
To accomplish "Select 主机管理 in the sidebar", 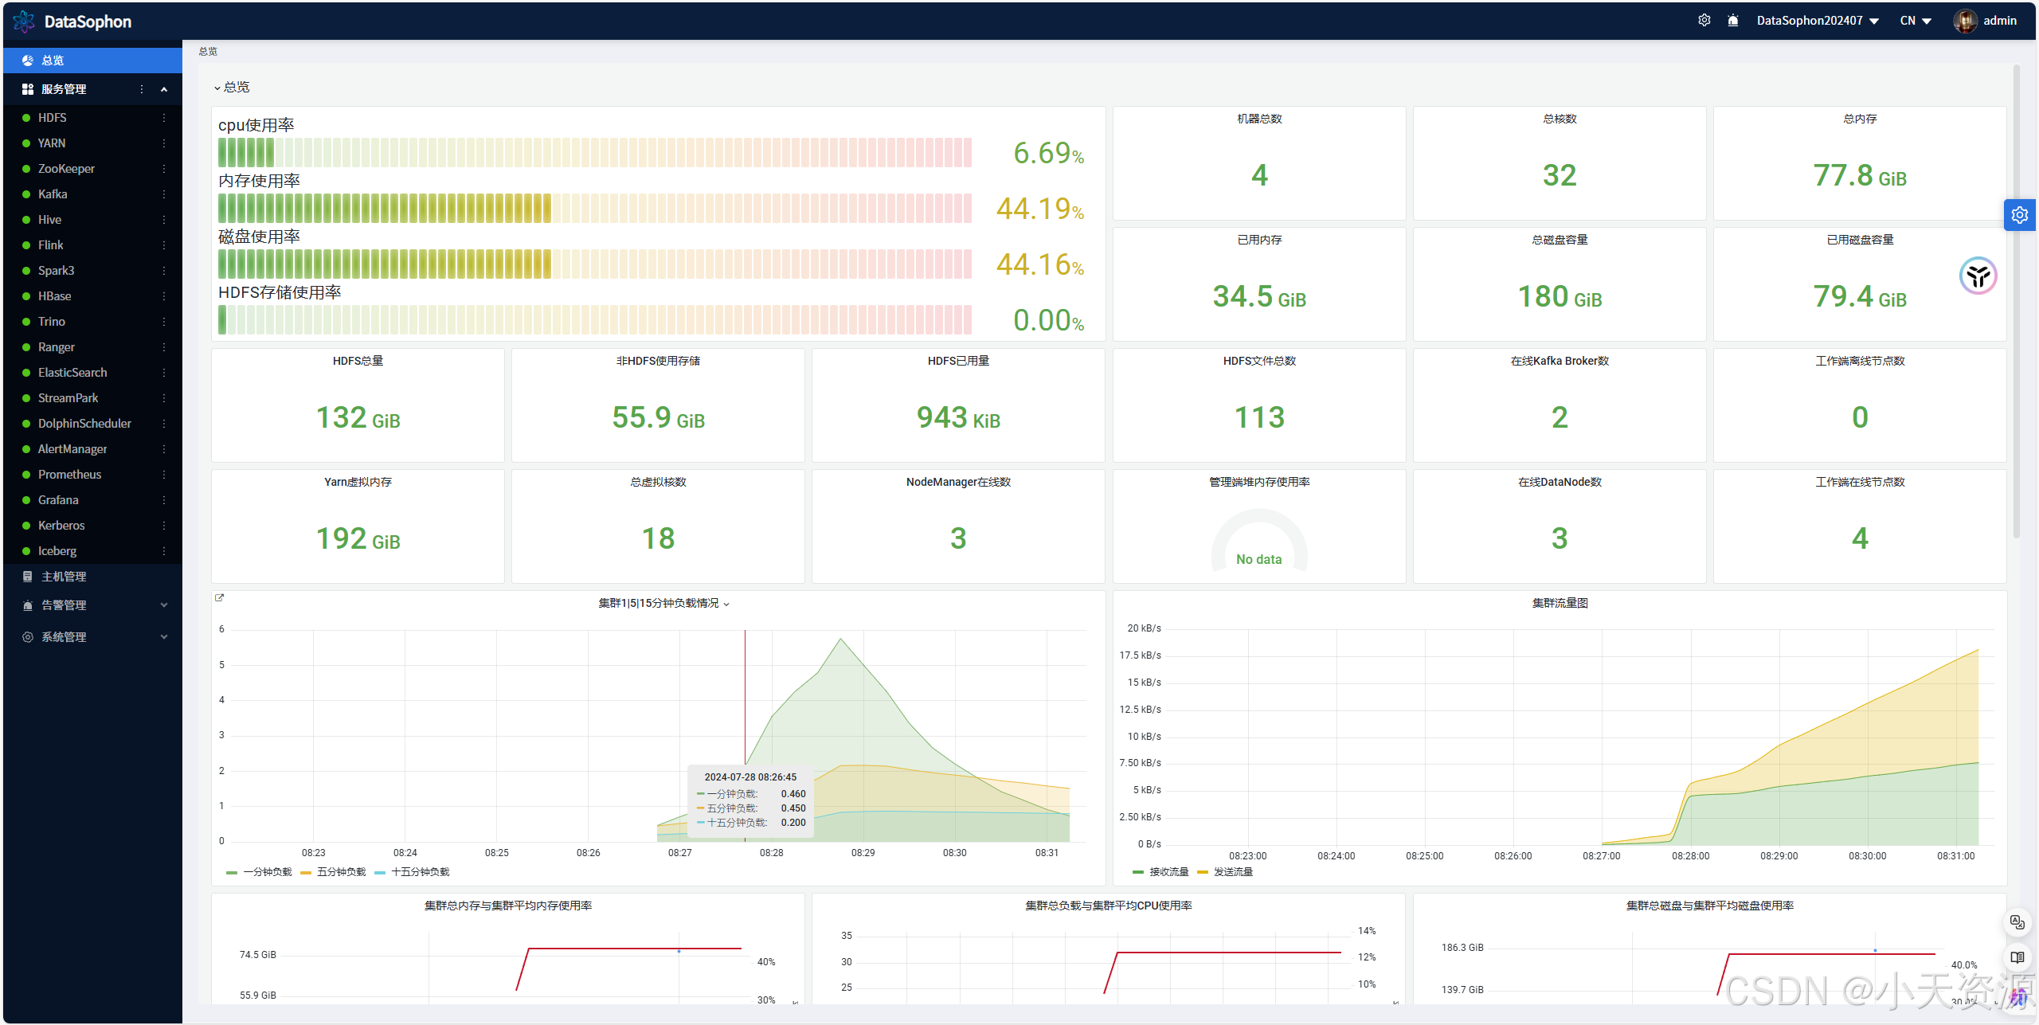I will [x=64, y=577].
